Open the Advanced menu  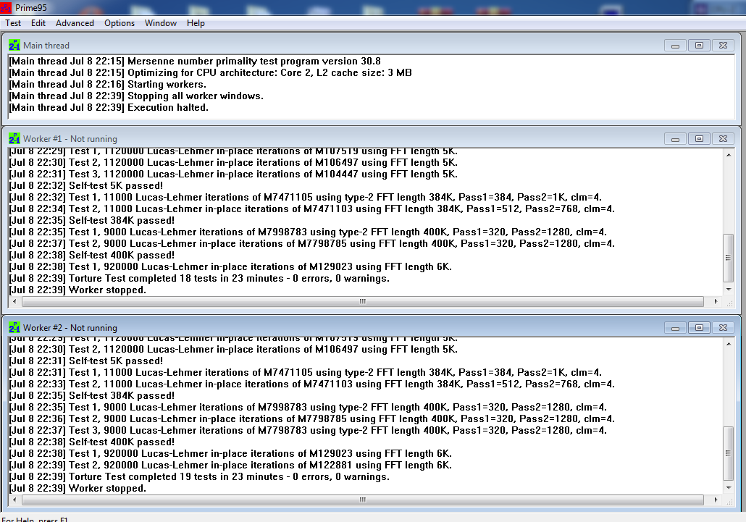(75, 23)
